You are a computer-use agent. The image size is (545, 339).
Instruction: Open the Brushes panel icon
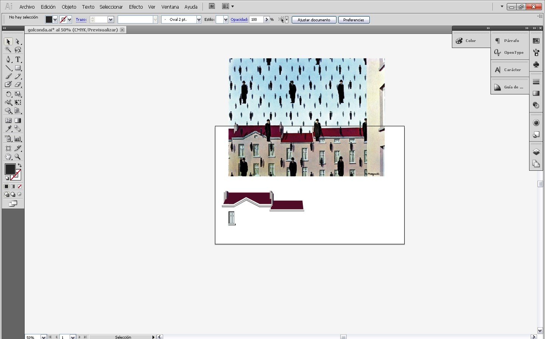(x=536, y=52)
